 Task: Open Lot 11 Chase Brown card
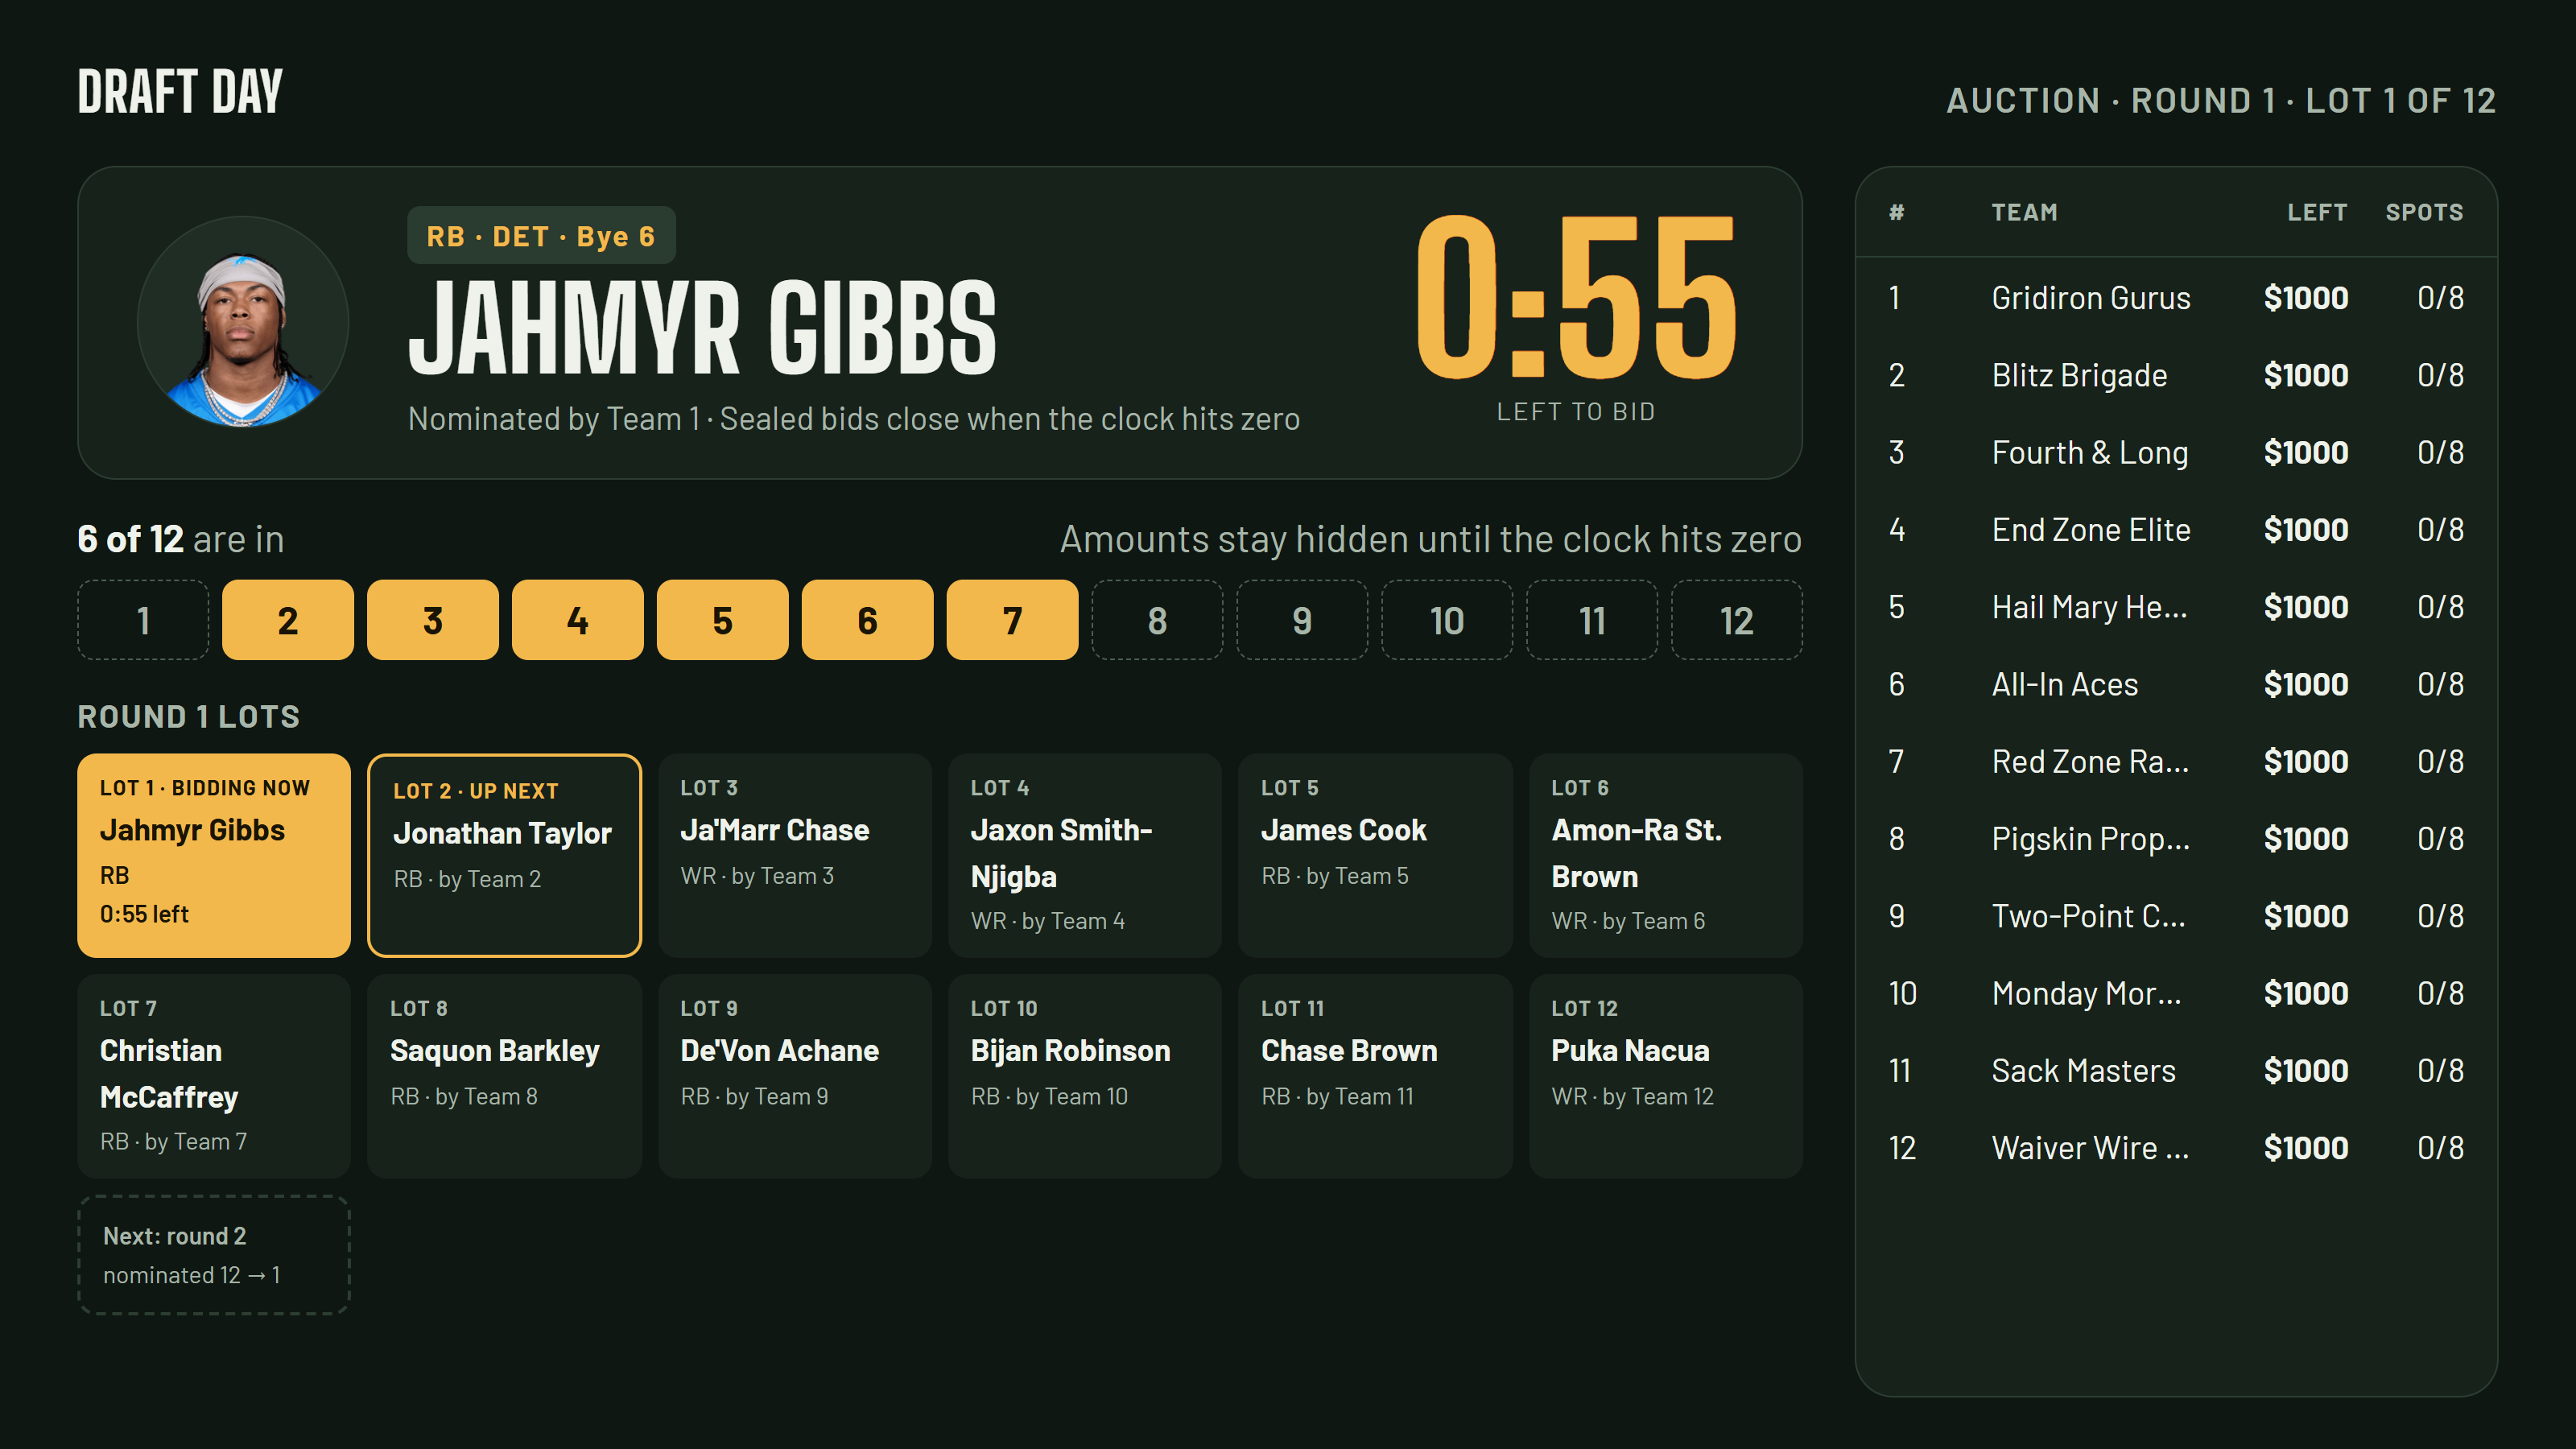pos(1375,1076)
